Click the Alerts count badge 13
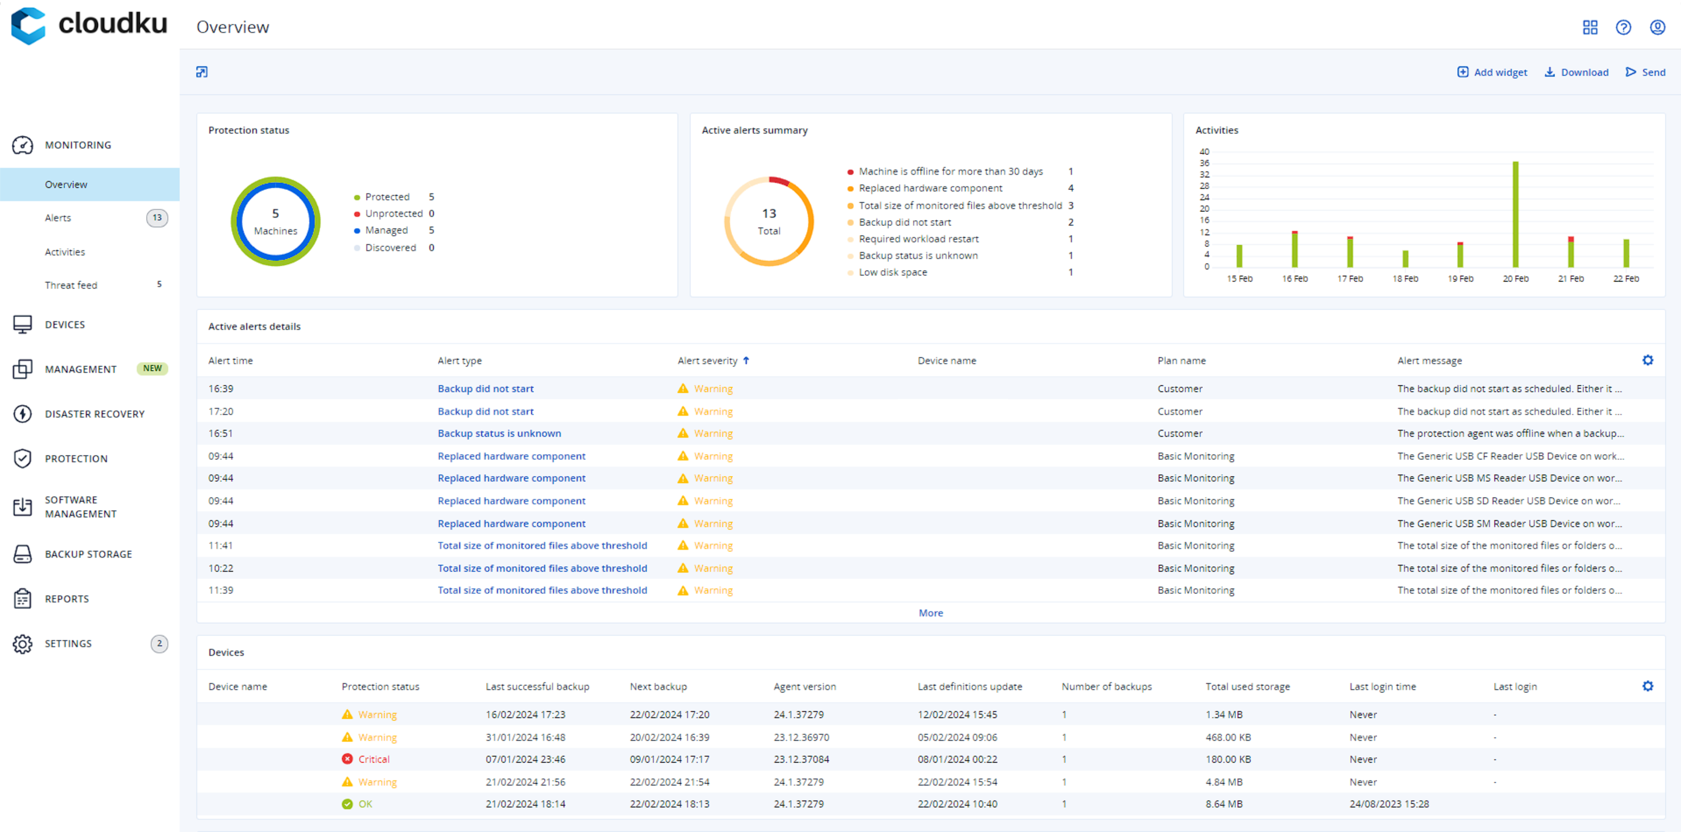The image size is (1681, 832). [x=157, y=218]
